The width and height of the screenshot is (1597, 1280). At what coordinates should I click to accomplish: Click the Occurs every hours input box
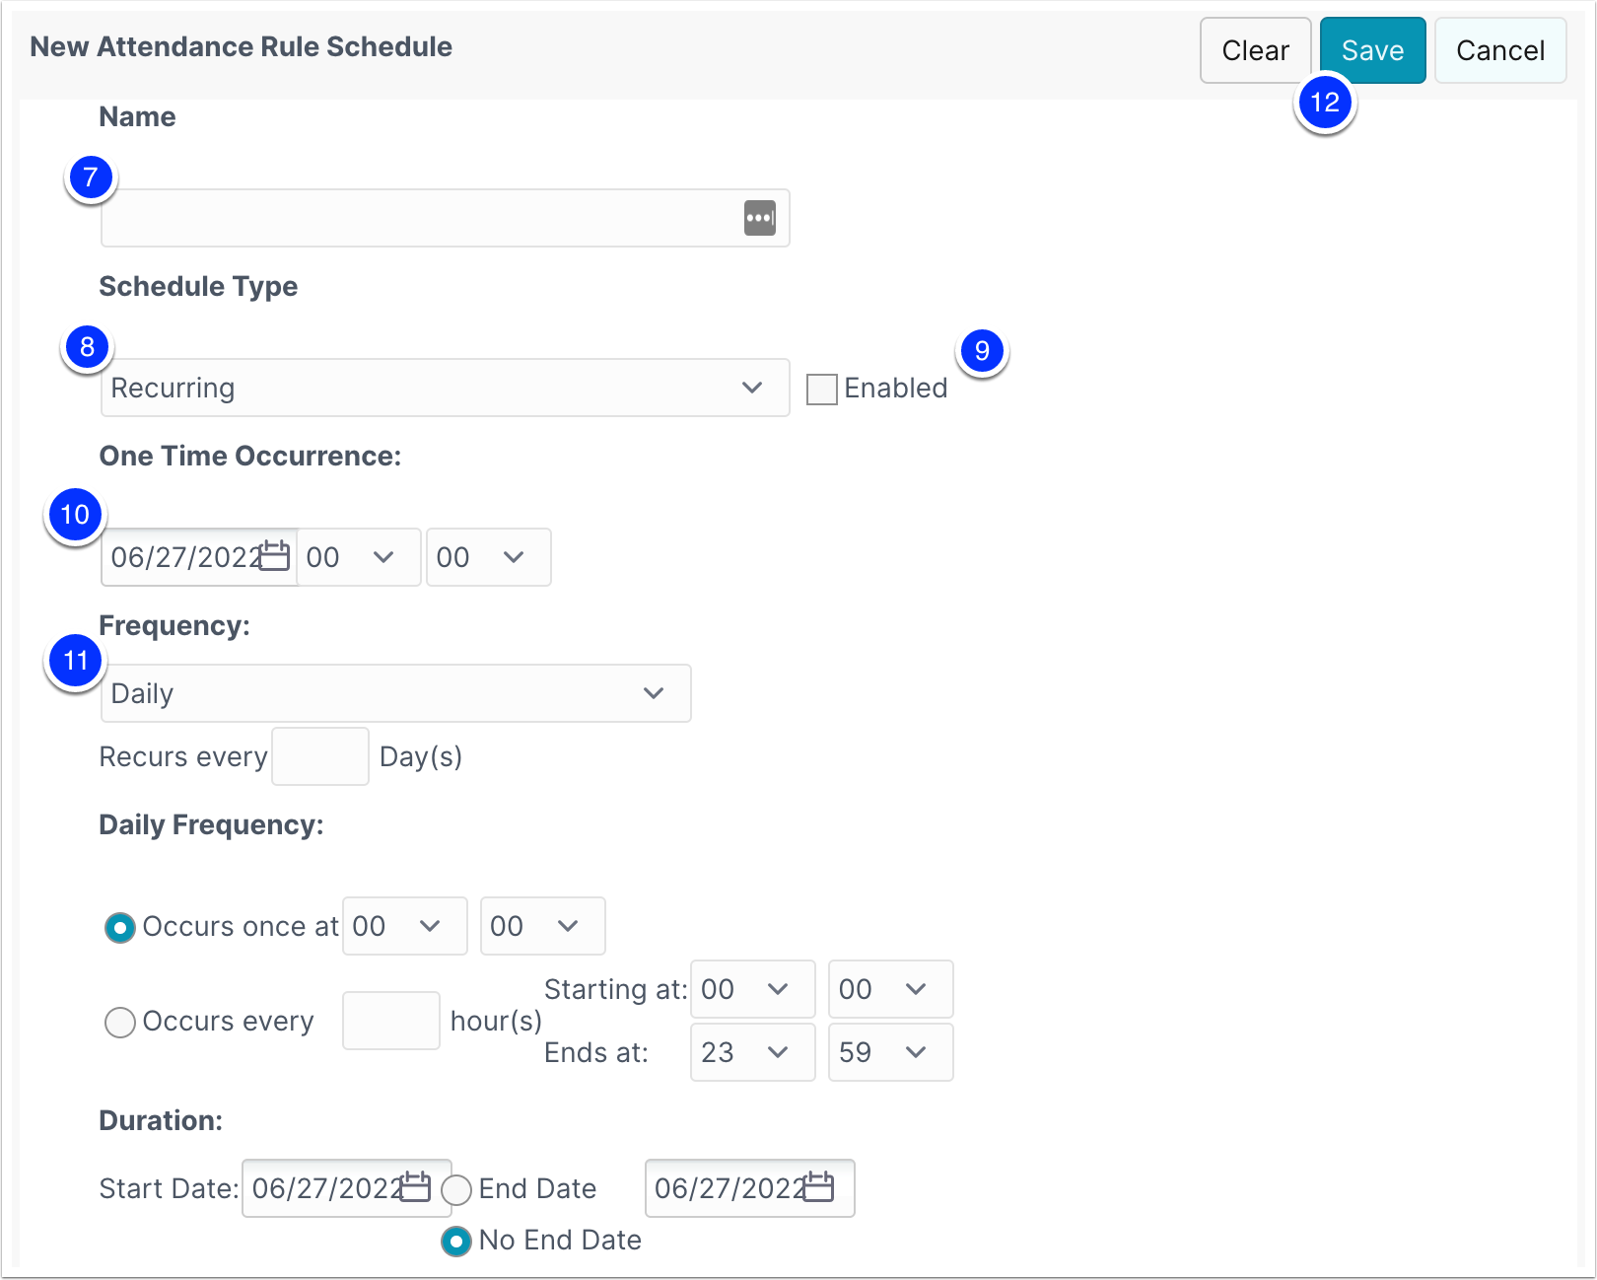(391, 1021)
